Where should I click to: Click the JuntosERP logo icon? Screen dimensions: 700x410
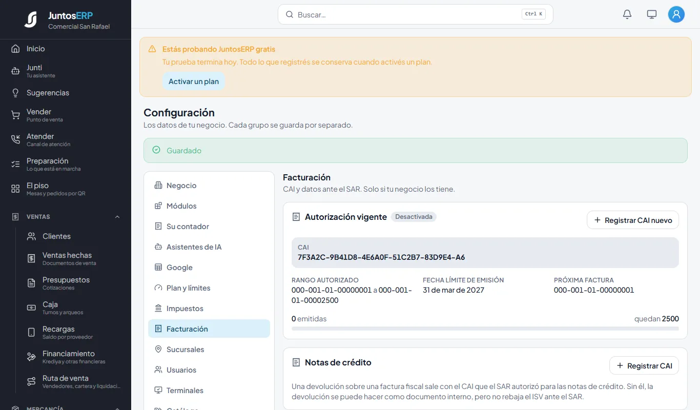(x=31, y=19)
